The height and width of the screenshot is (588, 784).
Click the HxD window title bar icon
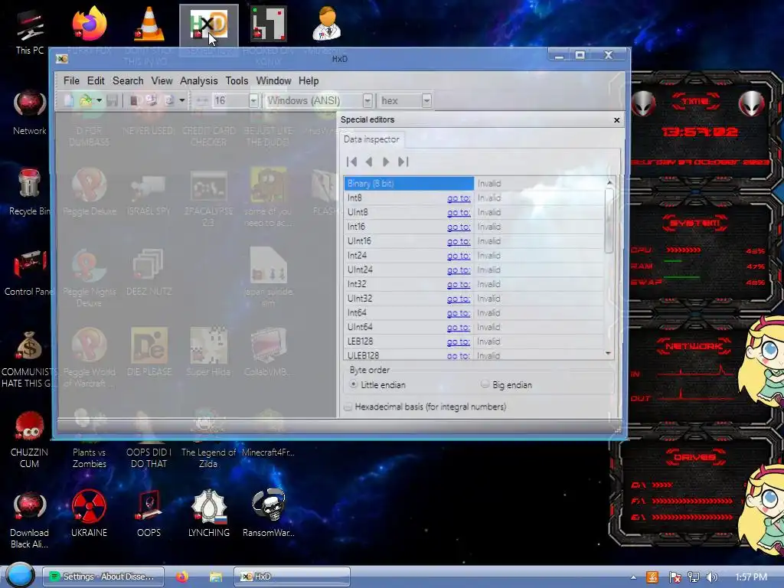pos(62,59)
